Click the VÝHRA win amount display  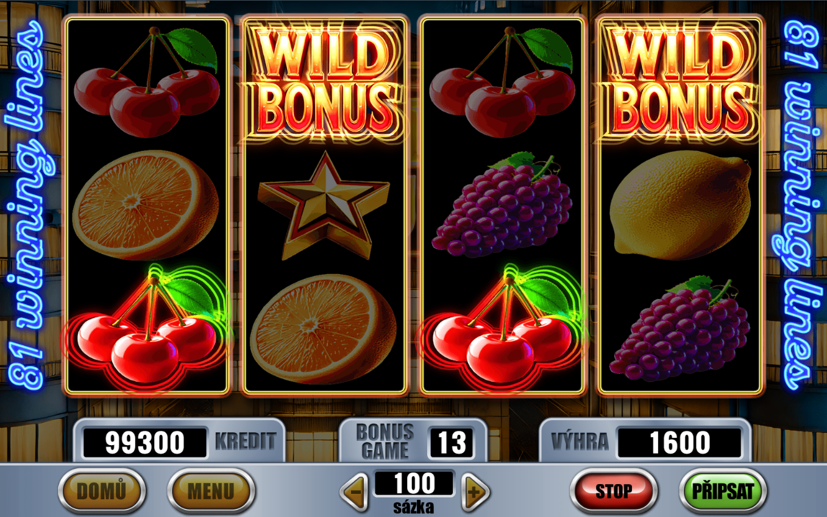(680, 443)
